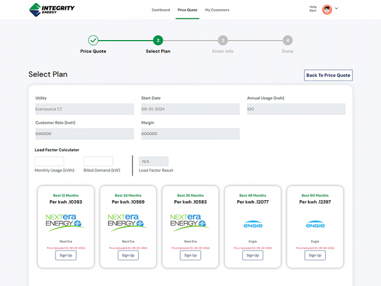Sign Up for Best 60 Months plan
The width and height of the screenshot is (381, 286).
[315, 255]
